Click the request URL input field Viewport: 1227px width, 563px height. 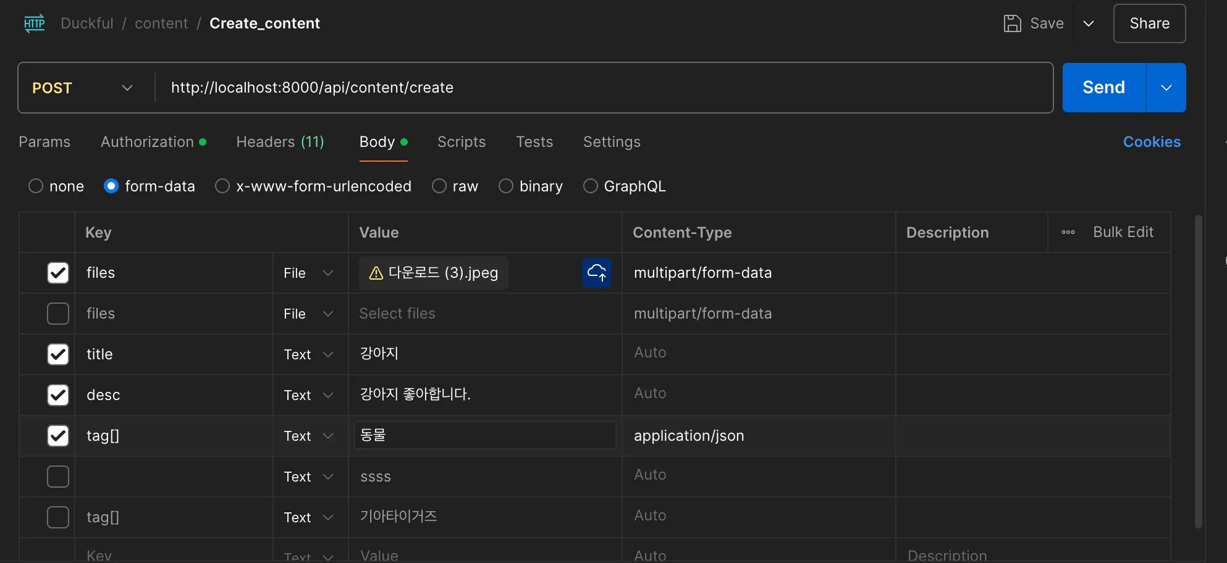[x=604, y=88]
